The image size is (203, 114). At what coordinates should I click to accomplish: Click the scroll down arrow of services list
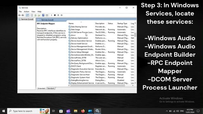(x=135, y=83)
